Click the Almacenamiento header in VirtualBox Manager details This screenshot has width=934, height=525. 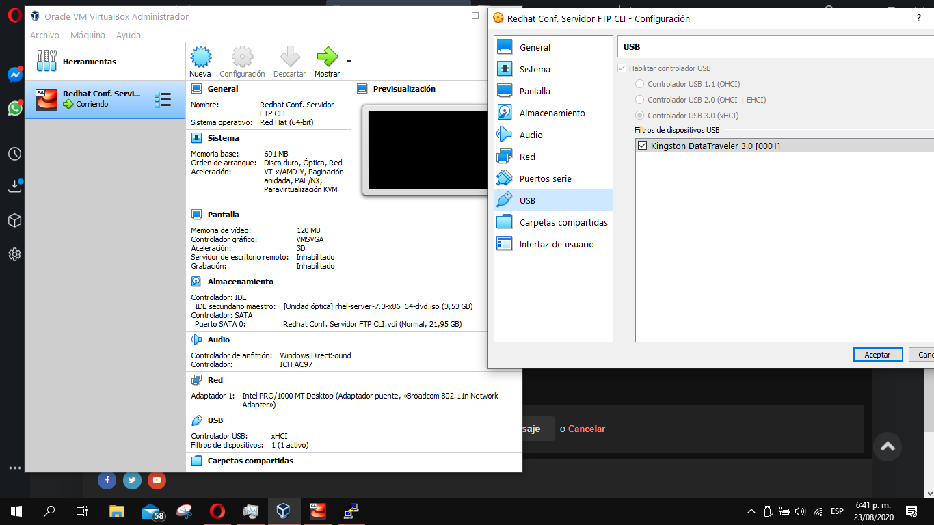pos(240,282)
